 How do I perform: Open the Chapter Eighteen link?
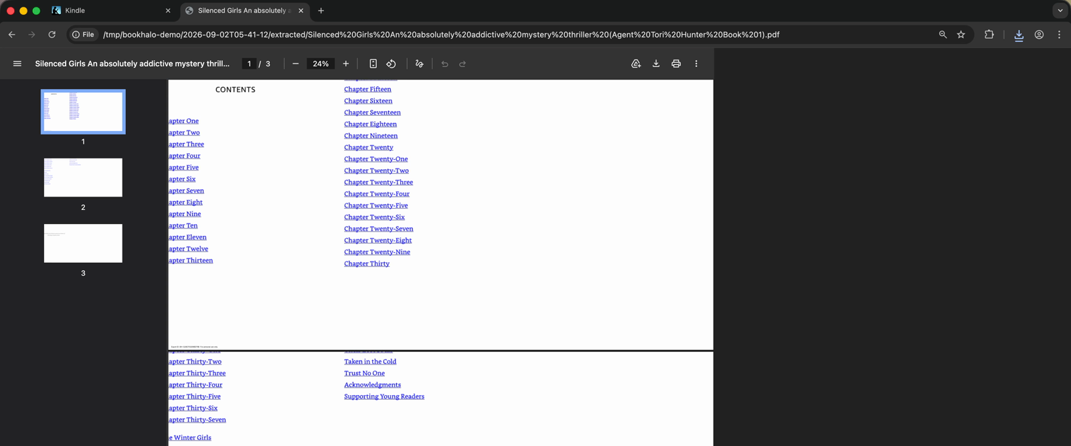tap(370, 124)
